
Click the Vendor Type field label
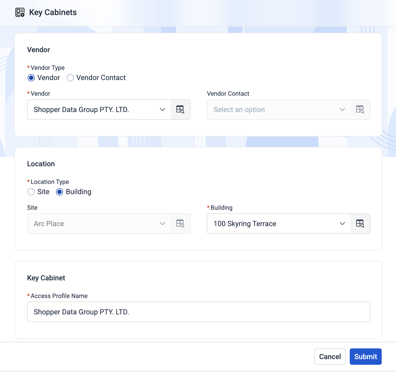pos(48,68)
